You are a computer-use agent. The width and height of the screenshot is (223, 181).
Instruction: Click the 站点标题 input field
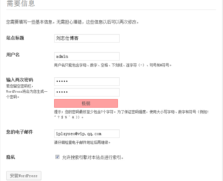point(87,38)
